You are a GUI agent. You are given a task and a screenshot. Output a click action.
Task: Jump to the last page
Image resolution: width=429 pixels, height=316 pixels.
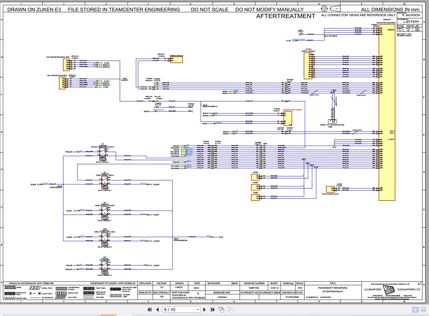tap(213, 309)
